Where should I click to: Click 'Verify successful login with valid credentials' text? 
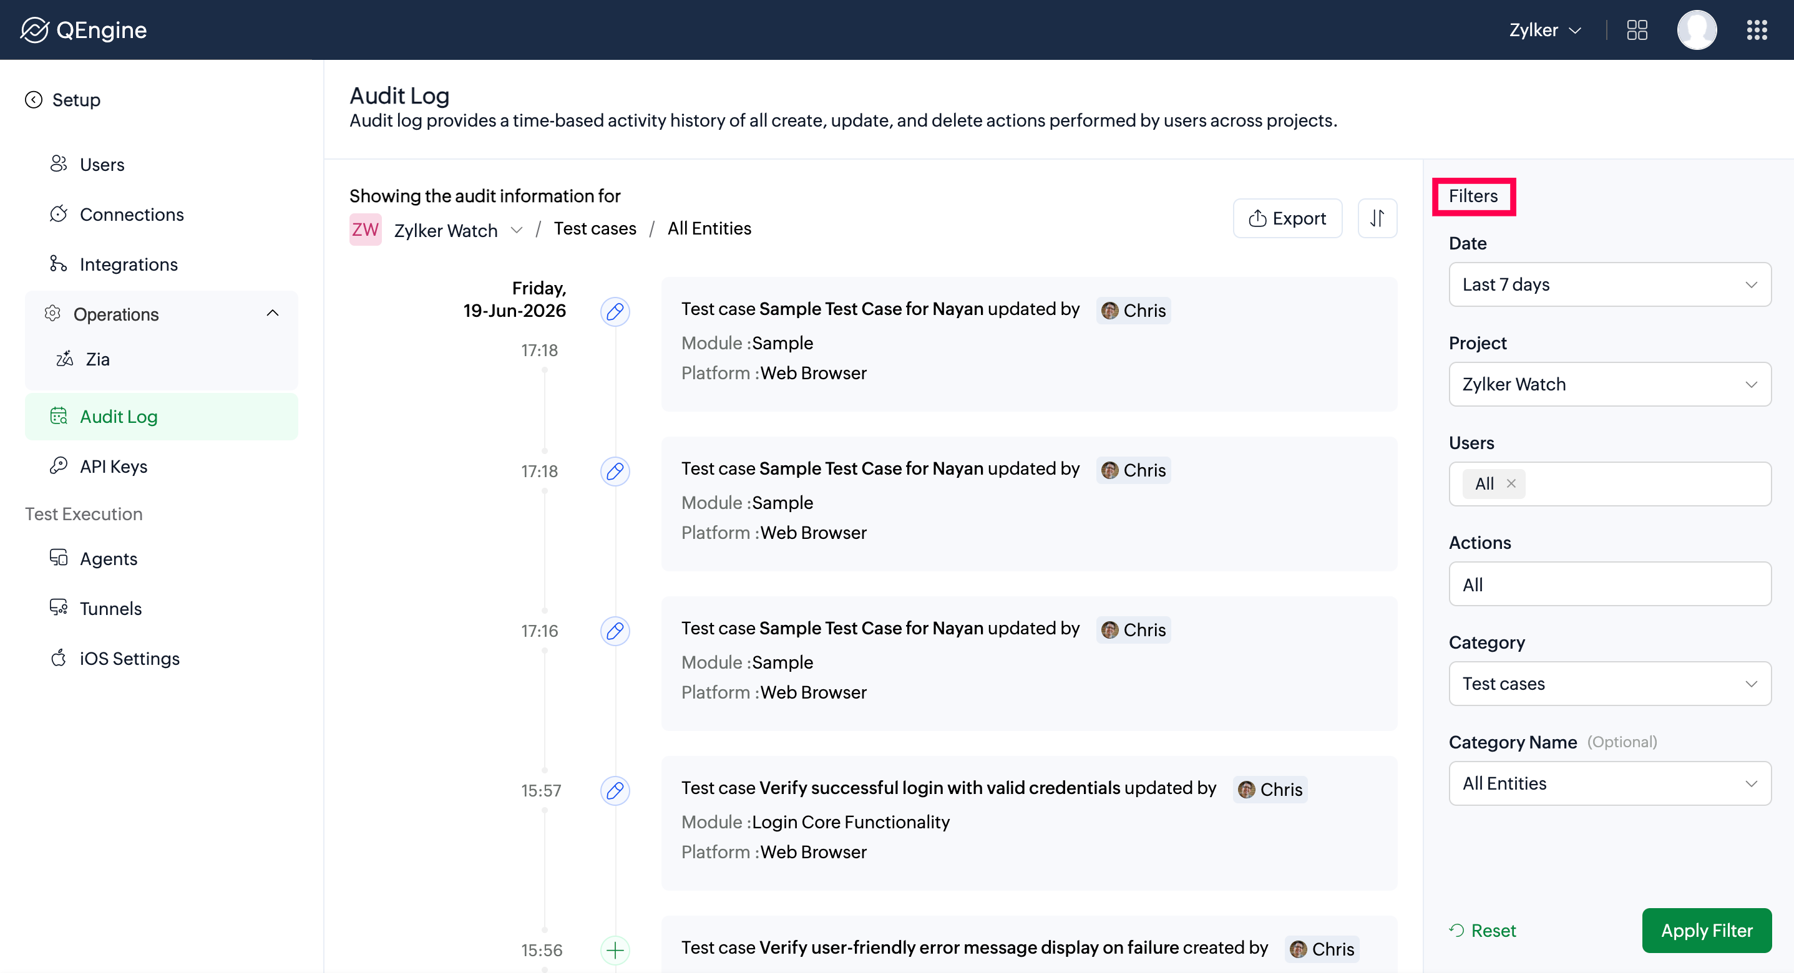(940, 787)
